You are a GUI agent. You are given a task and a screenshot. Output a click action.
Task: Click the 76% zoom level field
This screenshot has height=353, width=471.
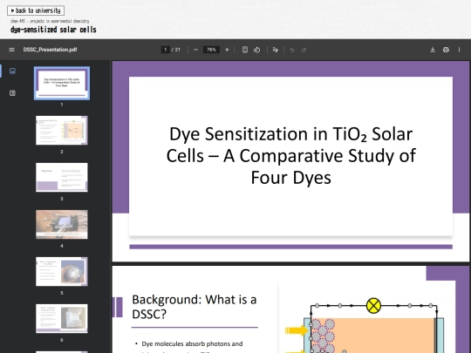pos(211,50)
